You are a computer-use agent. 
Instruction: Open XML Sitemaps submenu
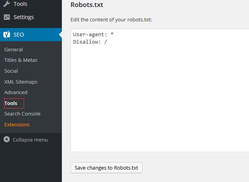[21, 82]
